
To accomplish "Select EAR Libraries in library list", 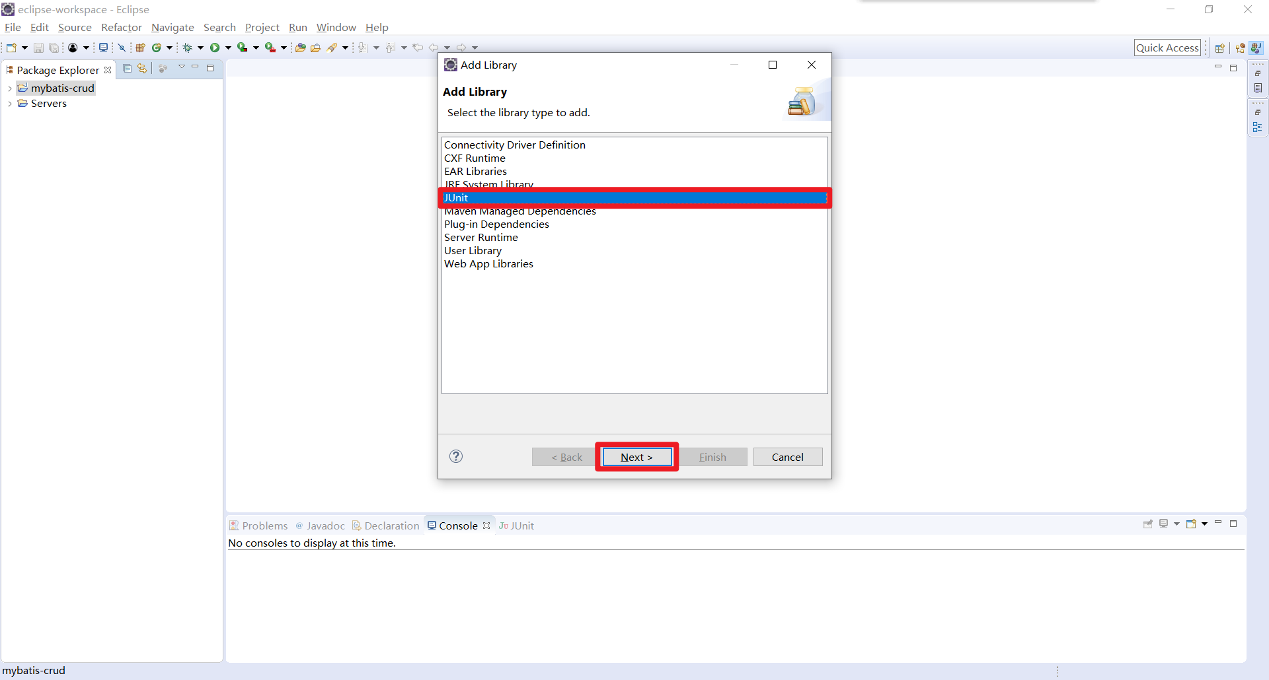I will point(634,171).
